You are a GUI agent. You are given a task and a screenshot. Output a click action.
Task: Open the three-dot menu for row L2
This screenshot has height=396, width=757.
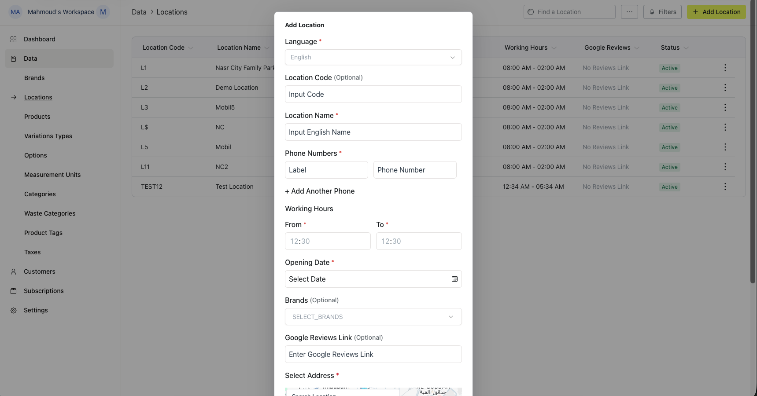tap(725, 88)
